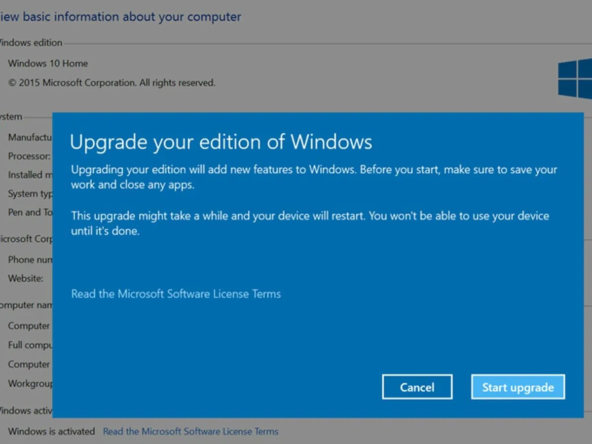Open the license terms link in the dialog
592x444 pixels.
tap(176, 294)
